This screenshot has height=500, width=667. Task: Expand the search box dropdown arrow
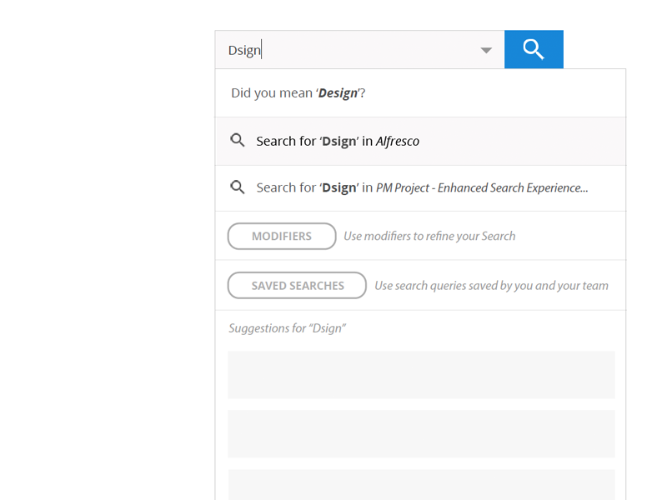click(486, 51)
